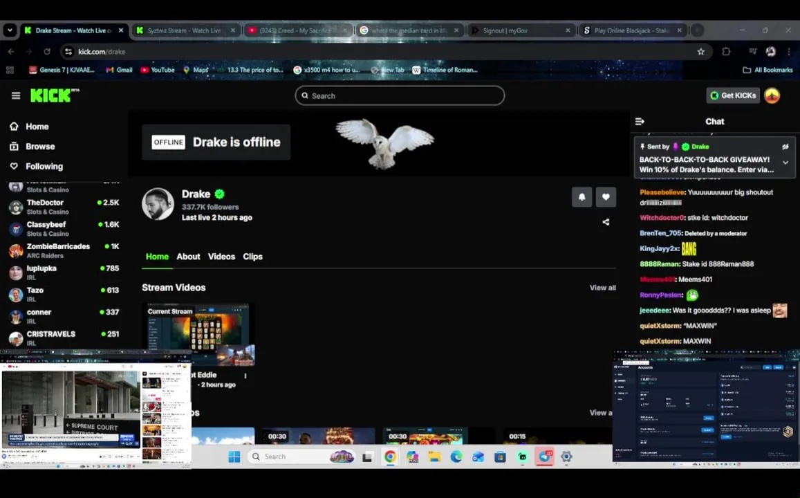Open the Timeline of Roman bookmark
This screenshot has width=800, height=498.
(x=445, y=70)
